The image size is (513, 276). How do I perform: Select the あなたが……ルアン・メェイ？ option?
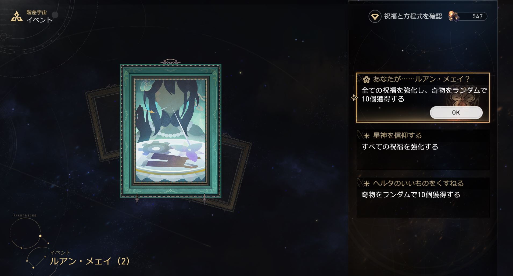[423, 98]
